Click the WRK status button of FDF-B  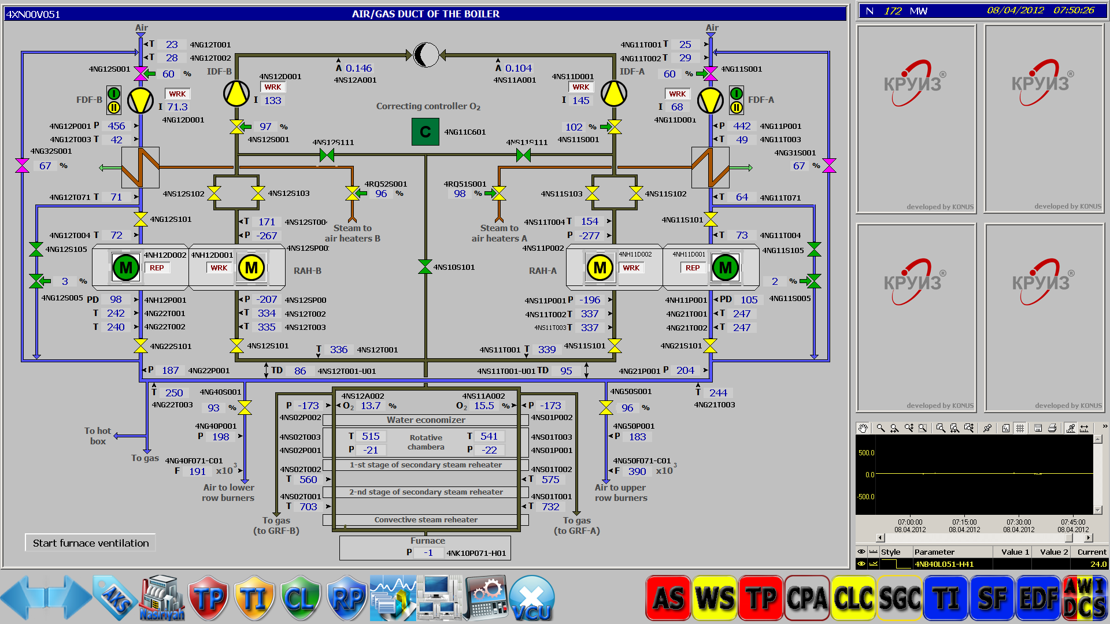pos(177,94)
